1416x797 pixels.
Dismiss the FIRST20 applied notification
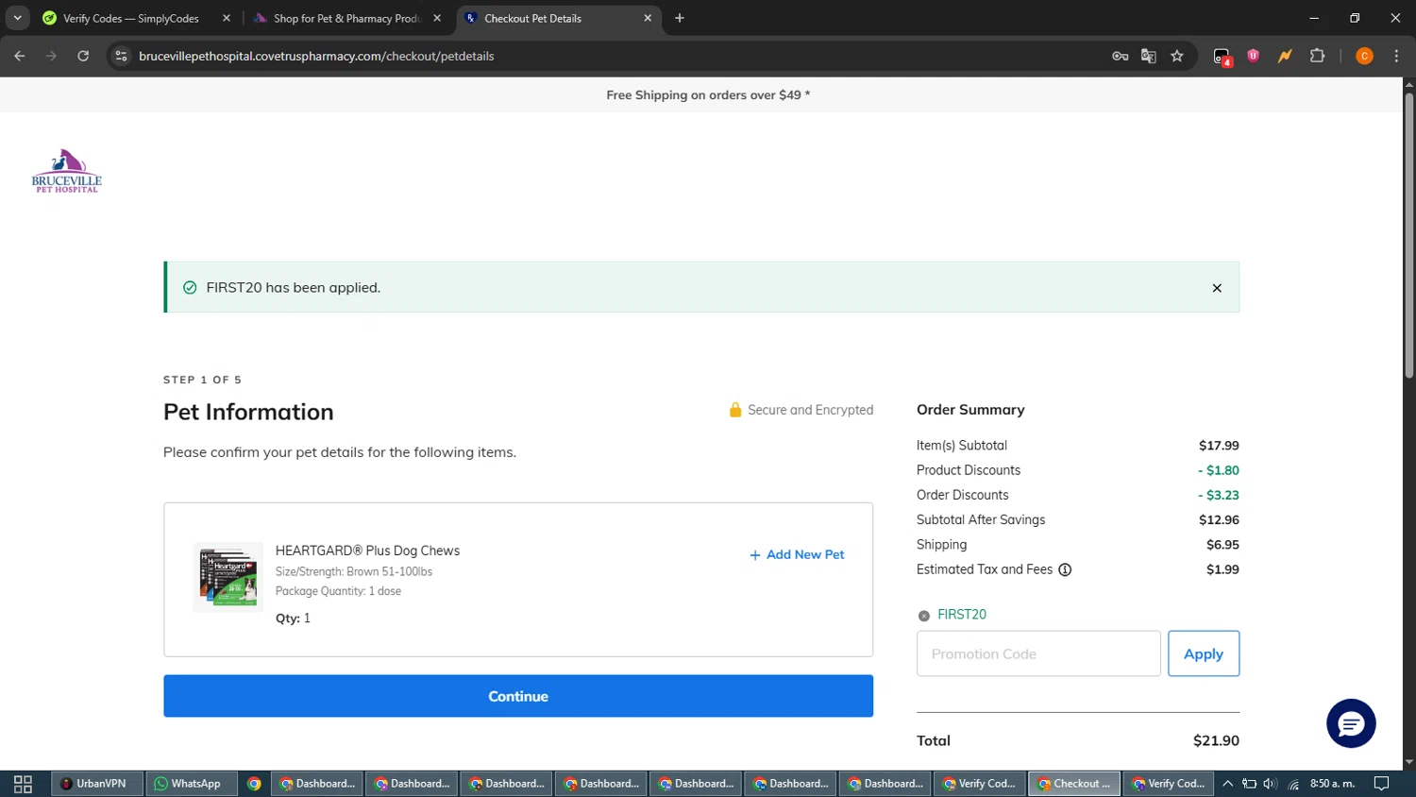(x=1217, y=288)
